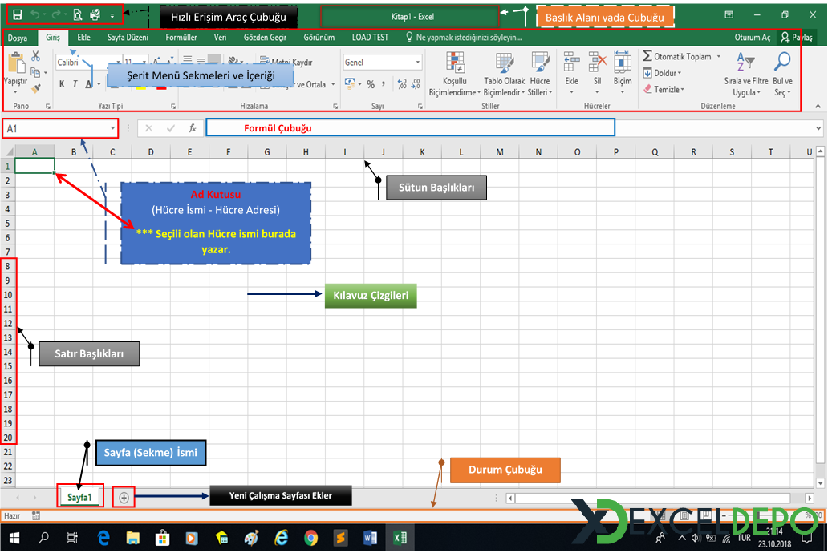Open Customize Quick Access Toolbar dropdown

click(112, 16)
